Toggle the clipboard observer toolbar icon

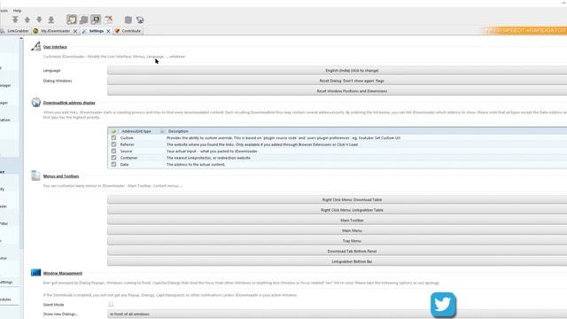tap(72, 19)
